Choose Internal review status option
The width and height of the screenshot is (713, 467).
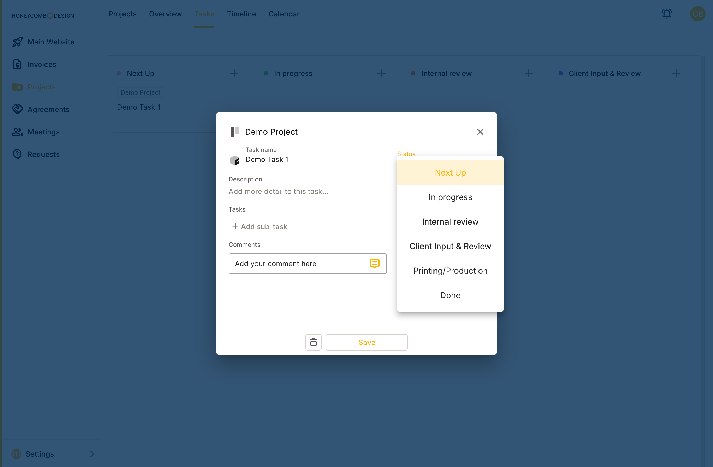click(450, 222)
